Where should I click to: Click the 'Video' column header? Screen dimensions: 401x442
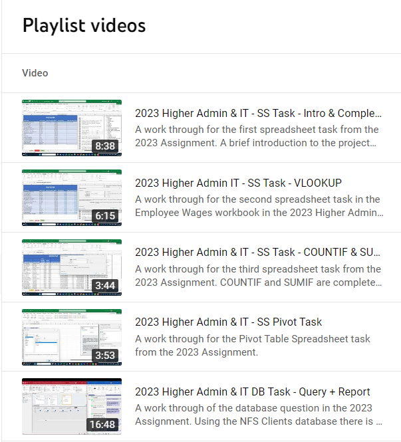pyautogui.click(x=35, y=73)
